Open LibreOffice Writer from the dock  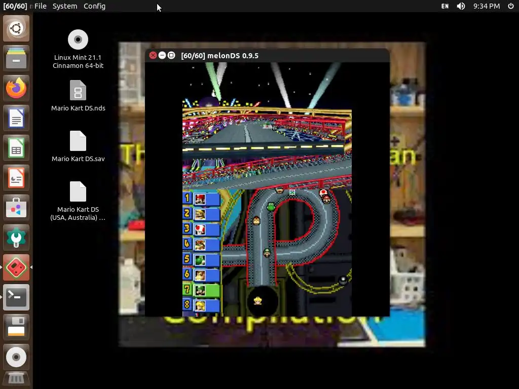[16, 118]
